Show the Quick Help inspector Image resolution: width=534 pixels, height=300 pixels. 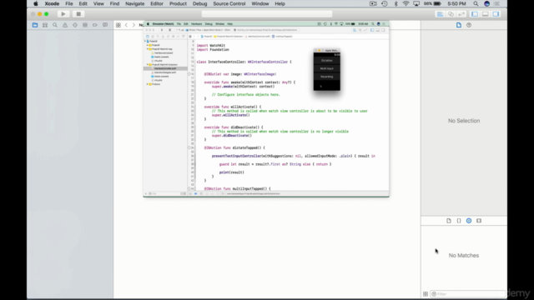tap(469, 25)
